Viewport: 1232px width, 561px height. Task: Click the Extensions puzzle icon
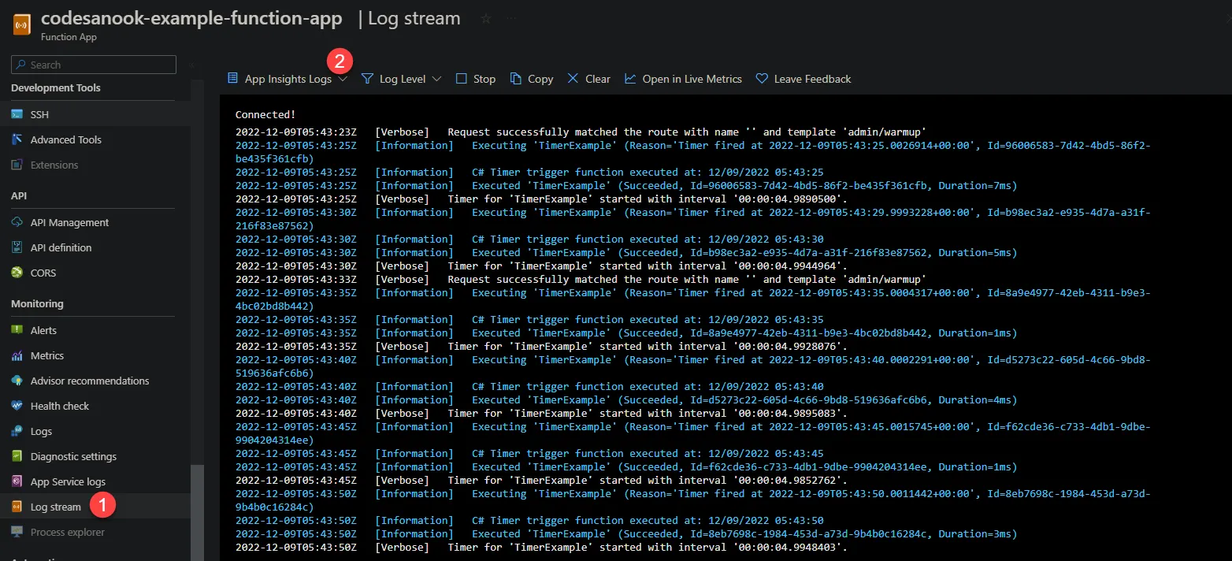[x=17, y=165]
